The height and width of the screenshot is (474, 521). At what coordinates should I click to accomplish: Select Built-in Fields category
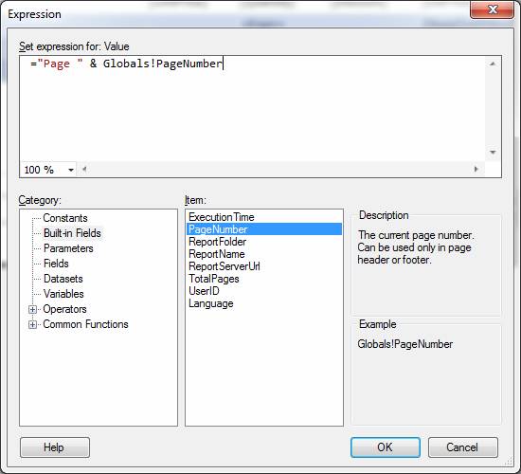pos(72,233)
